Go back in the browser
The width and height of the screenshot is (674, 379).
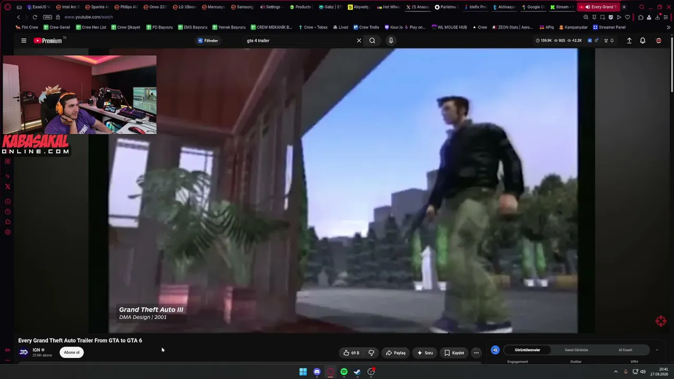pyautogui.click(x=18, y=17)
